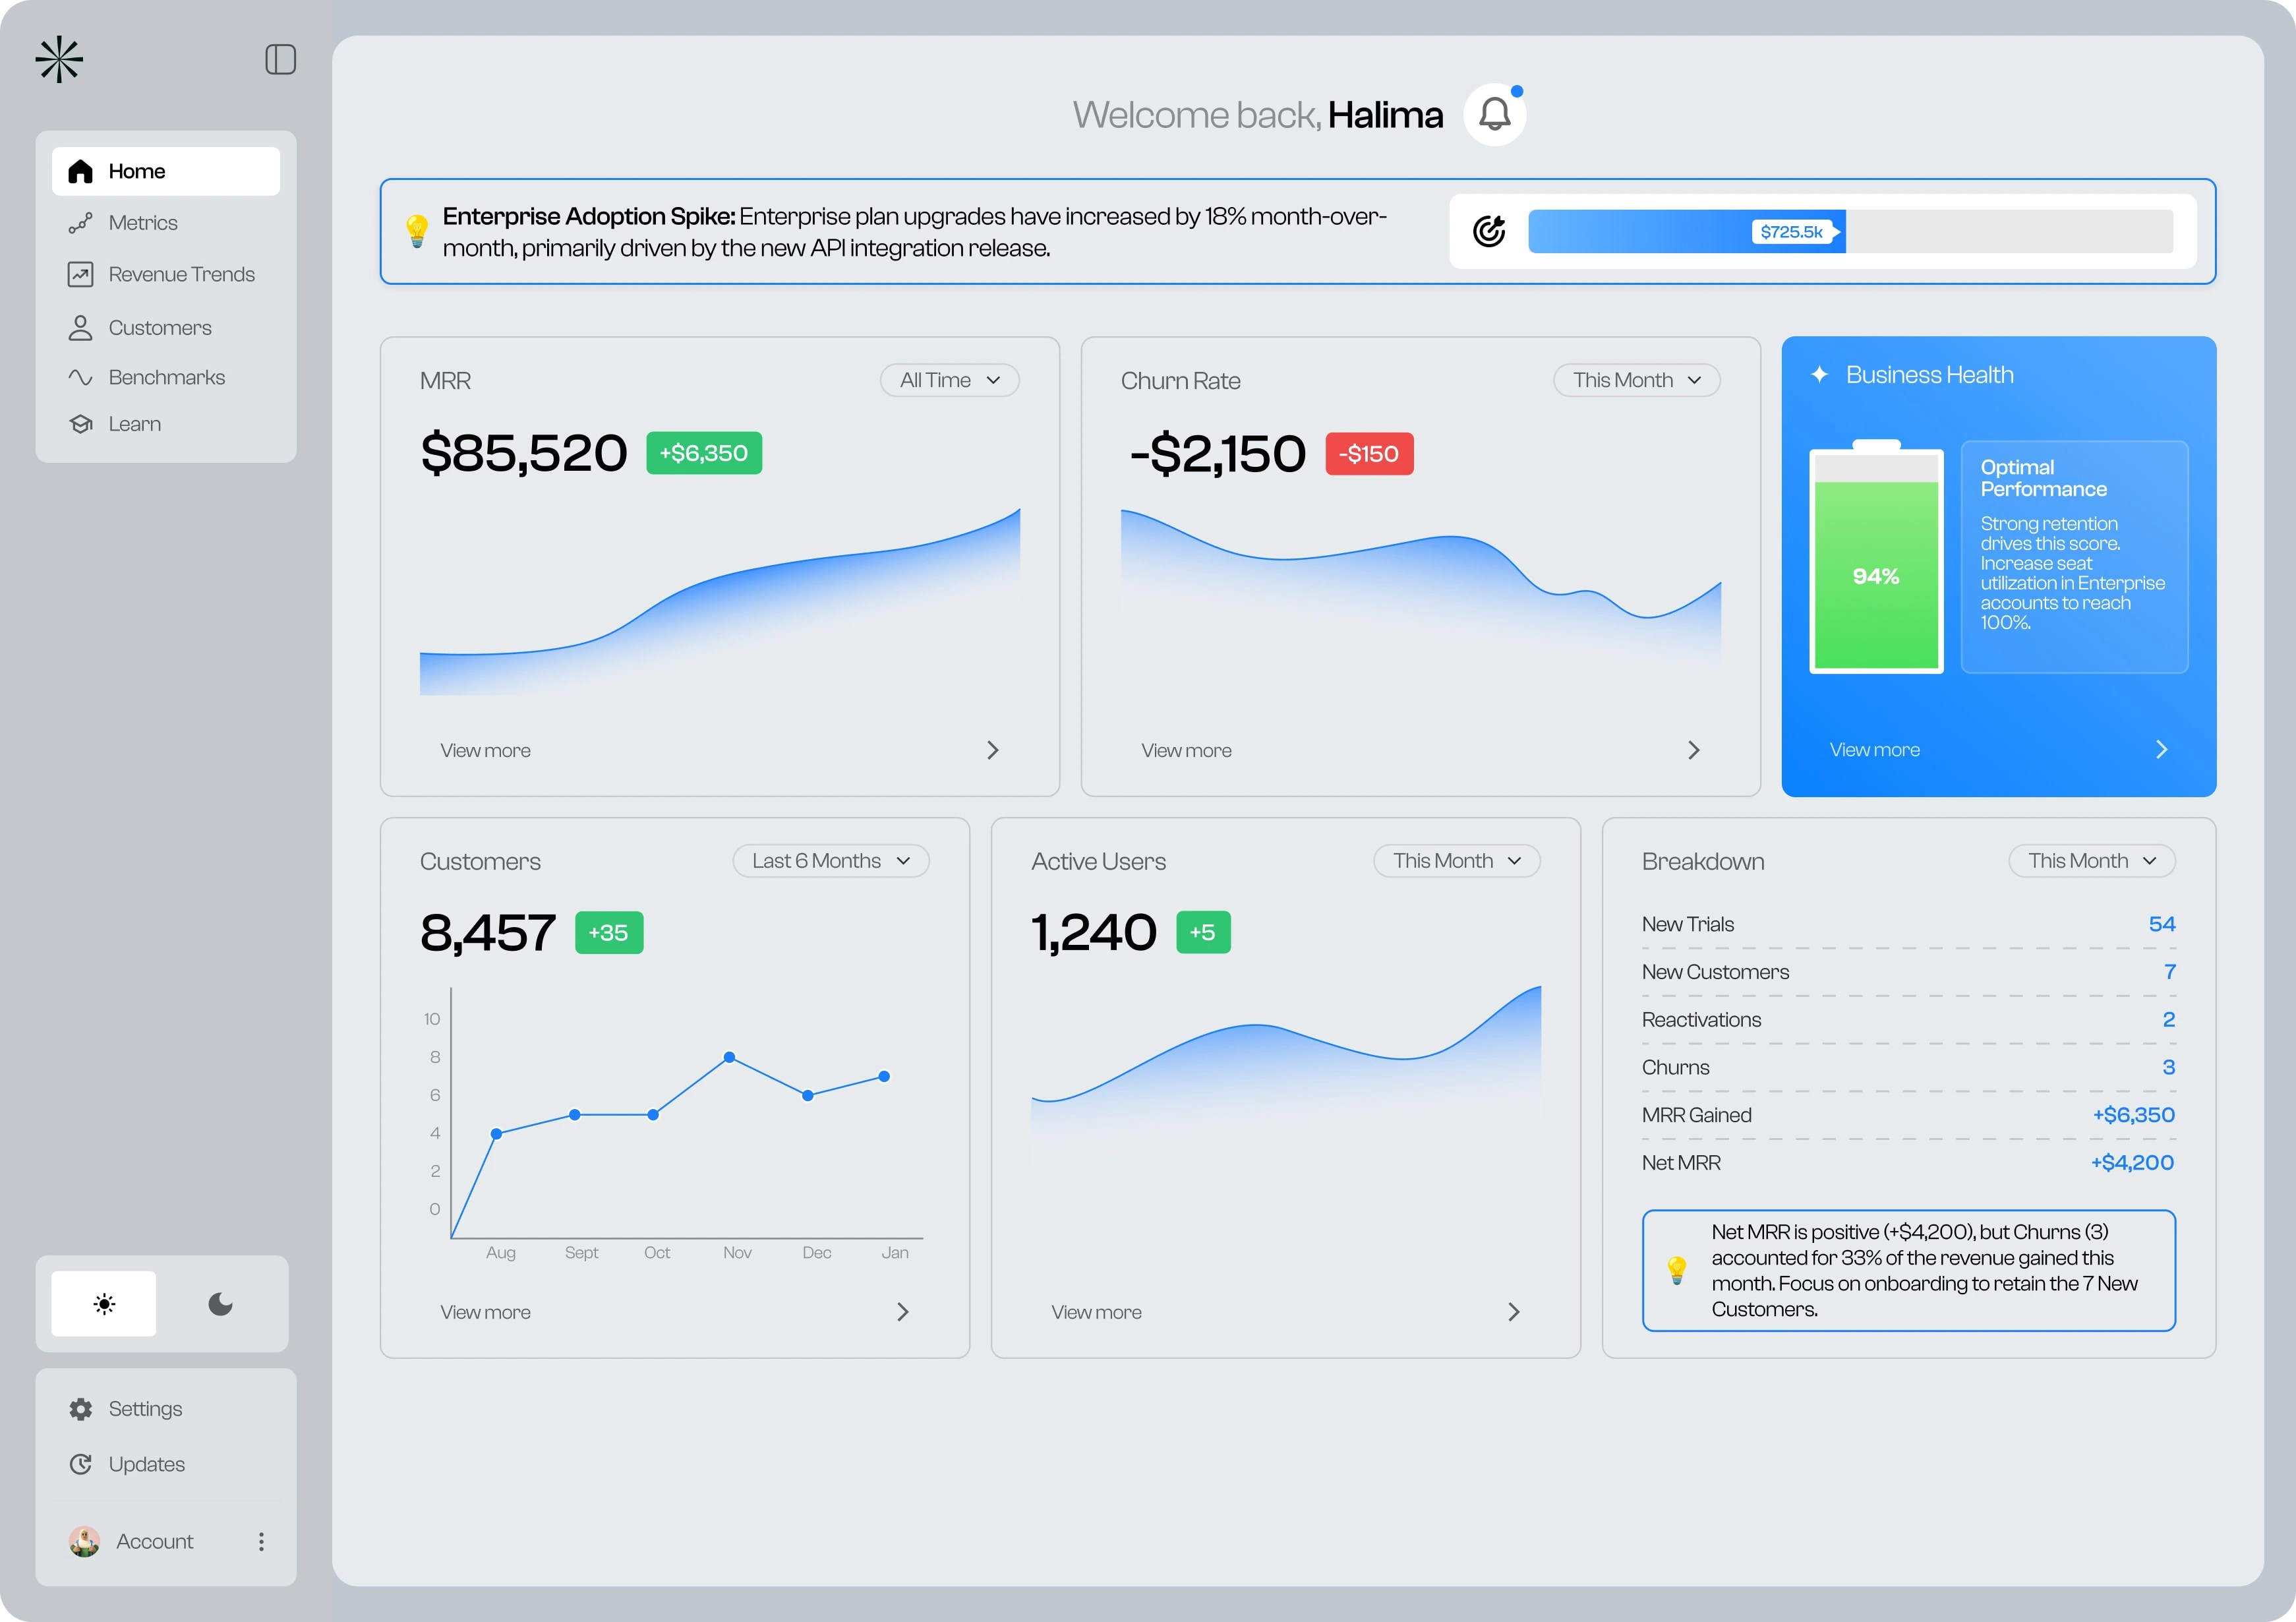This screenshot has width=2296, height=1622.
Task: Switch to dark mode moon toggle
Action: coord(220,1304)
